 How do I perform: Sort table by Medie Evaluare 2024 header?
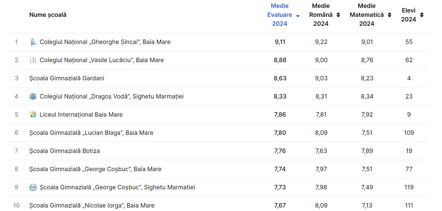pyautogui.click(x=279, y=15)
